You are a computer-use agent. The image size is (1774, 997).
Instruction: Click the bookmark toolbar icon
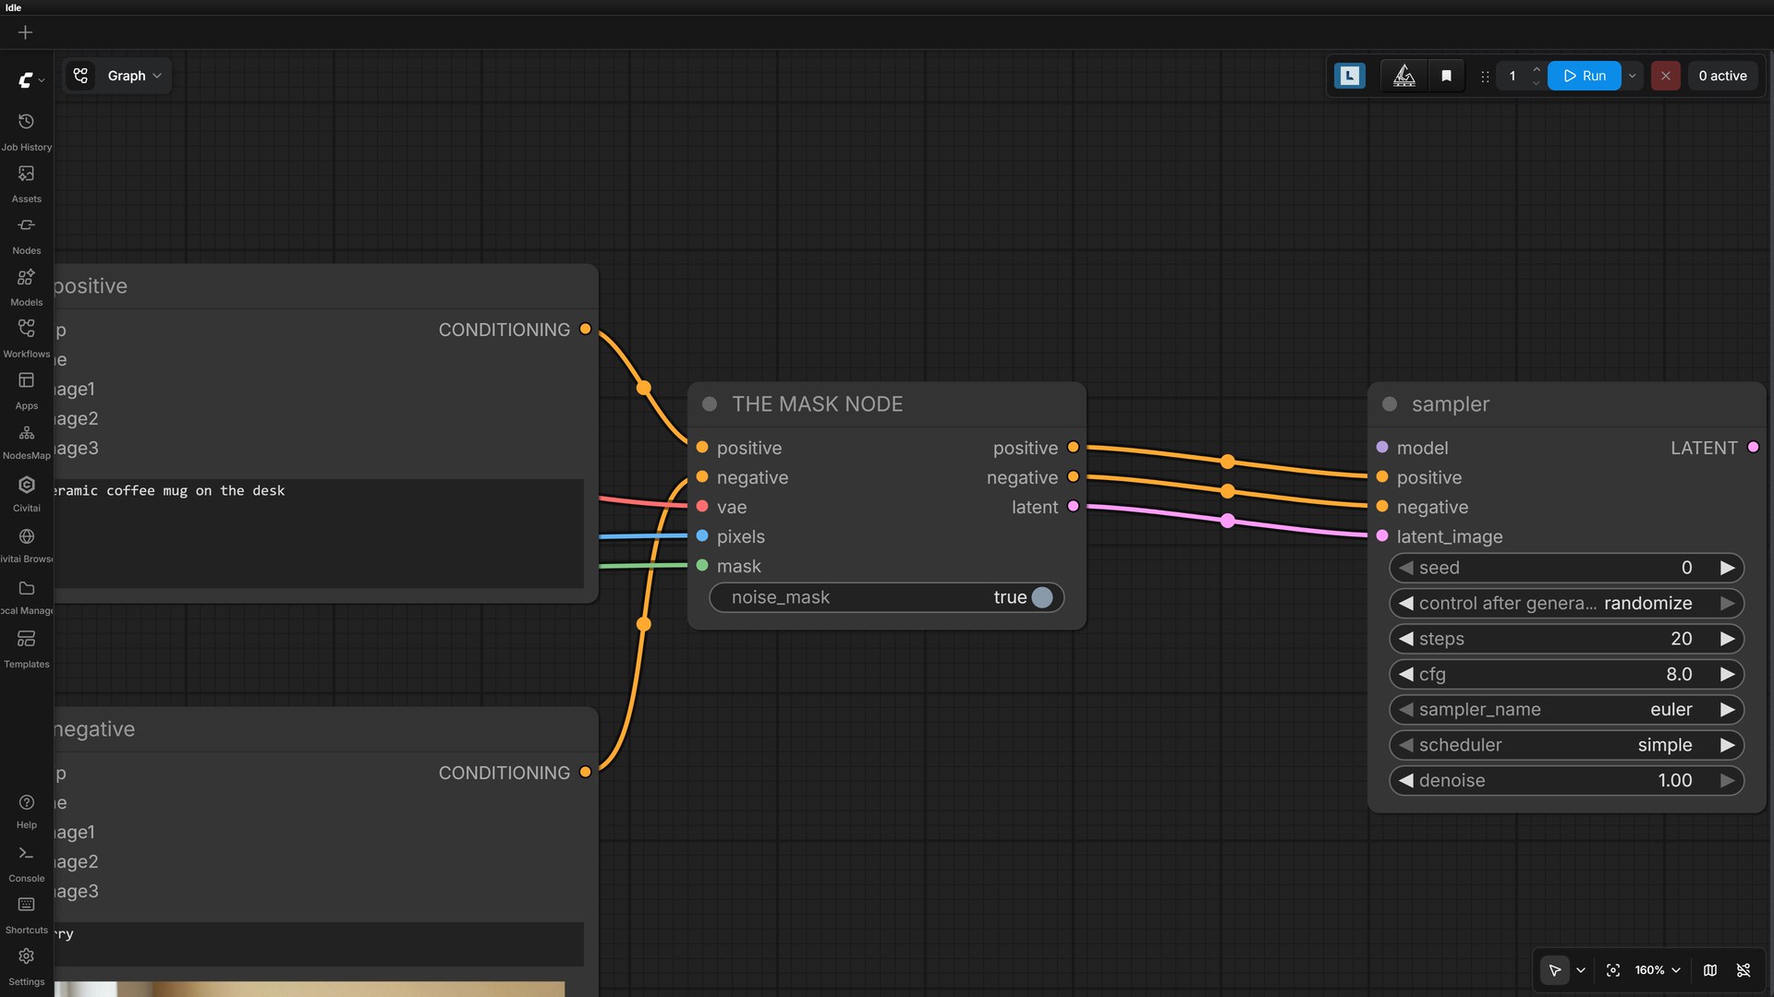click(1446, 76)
